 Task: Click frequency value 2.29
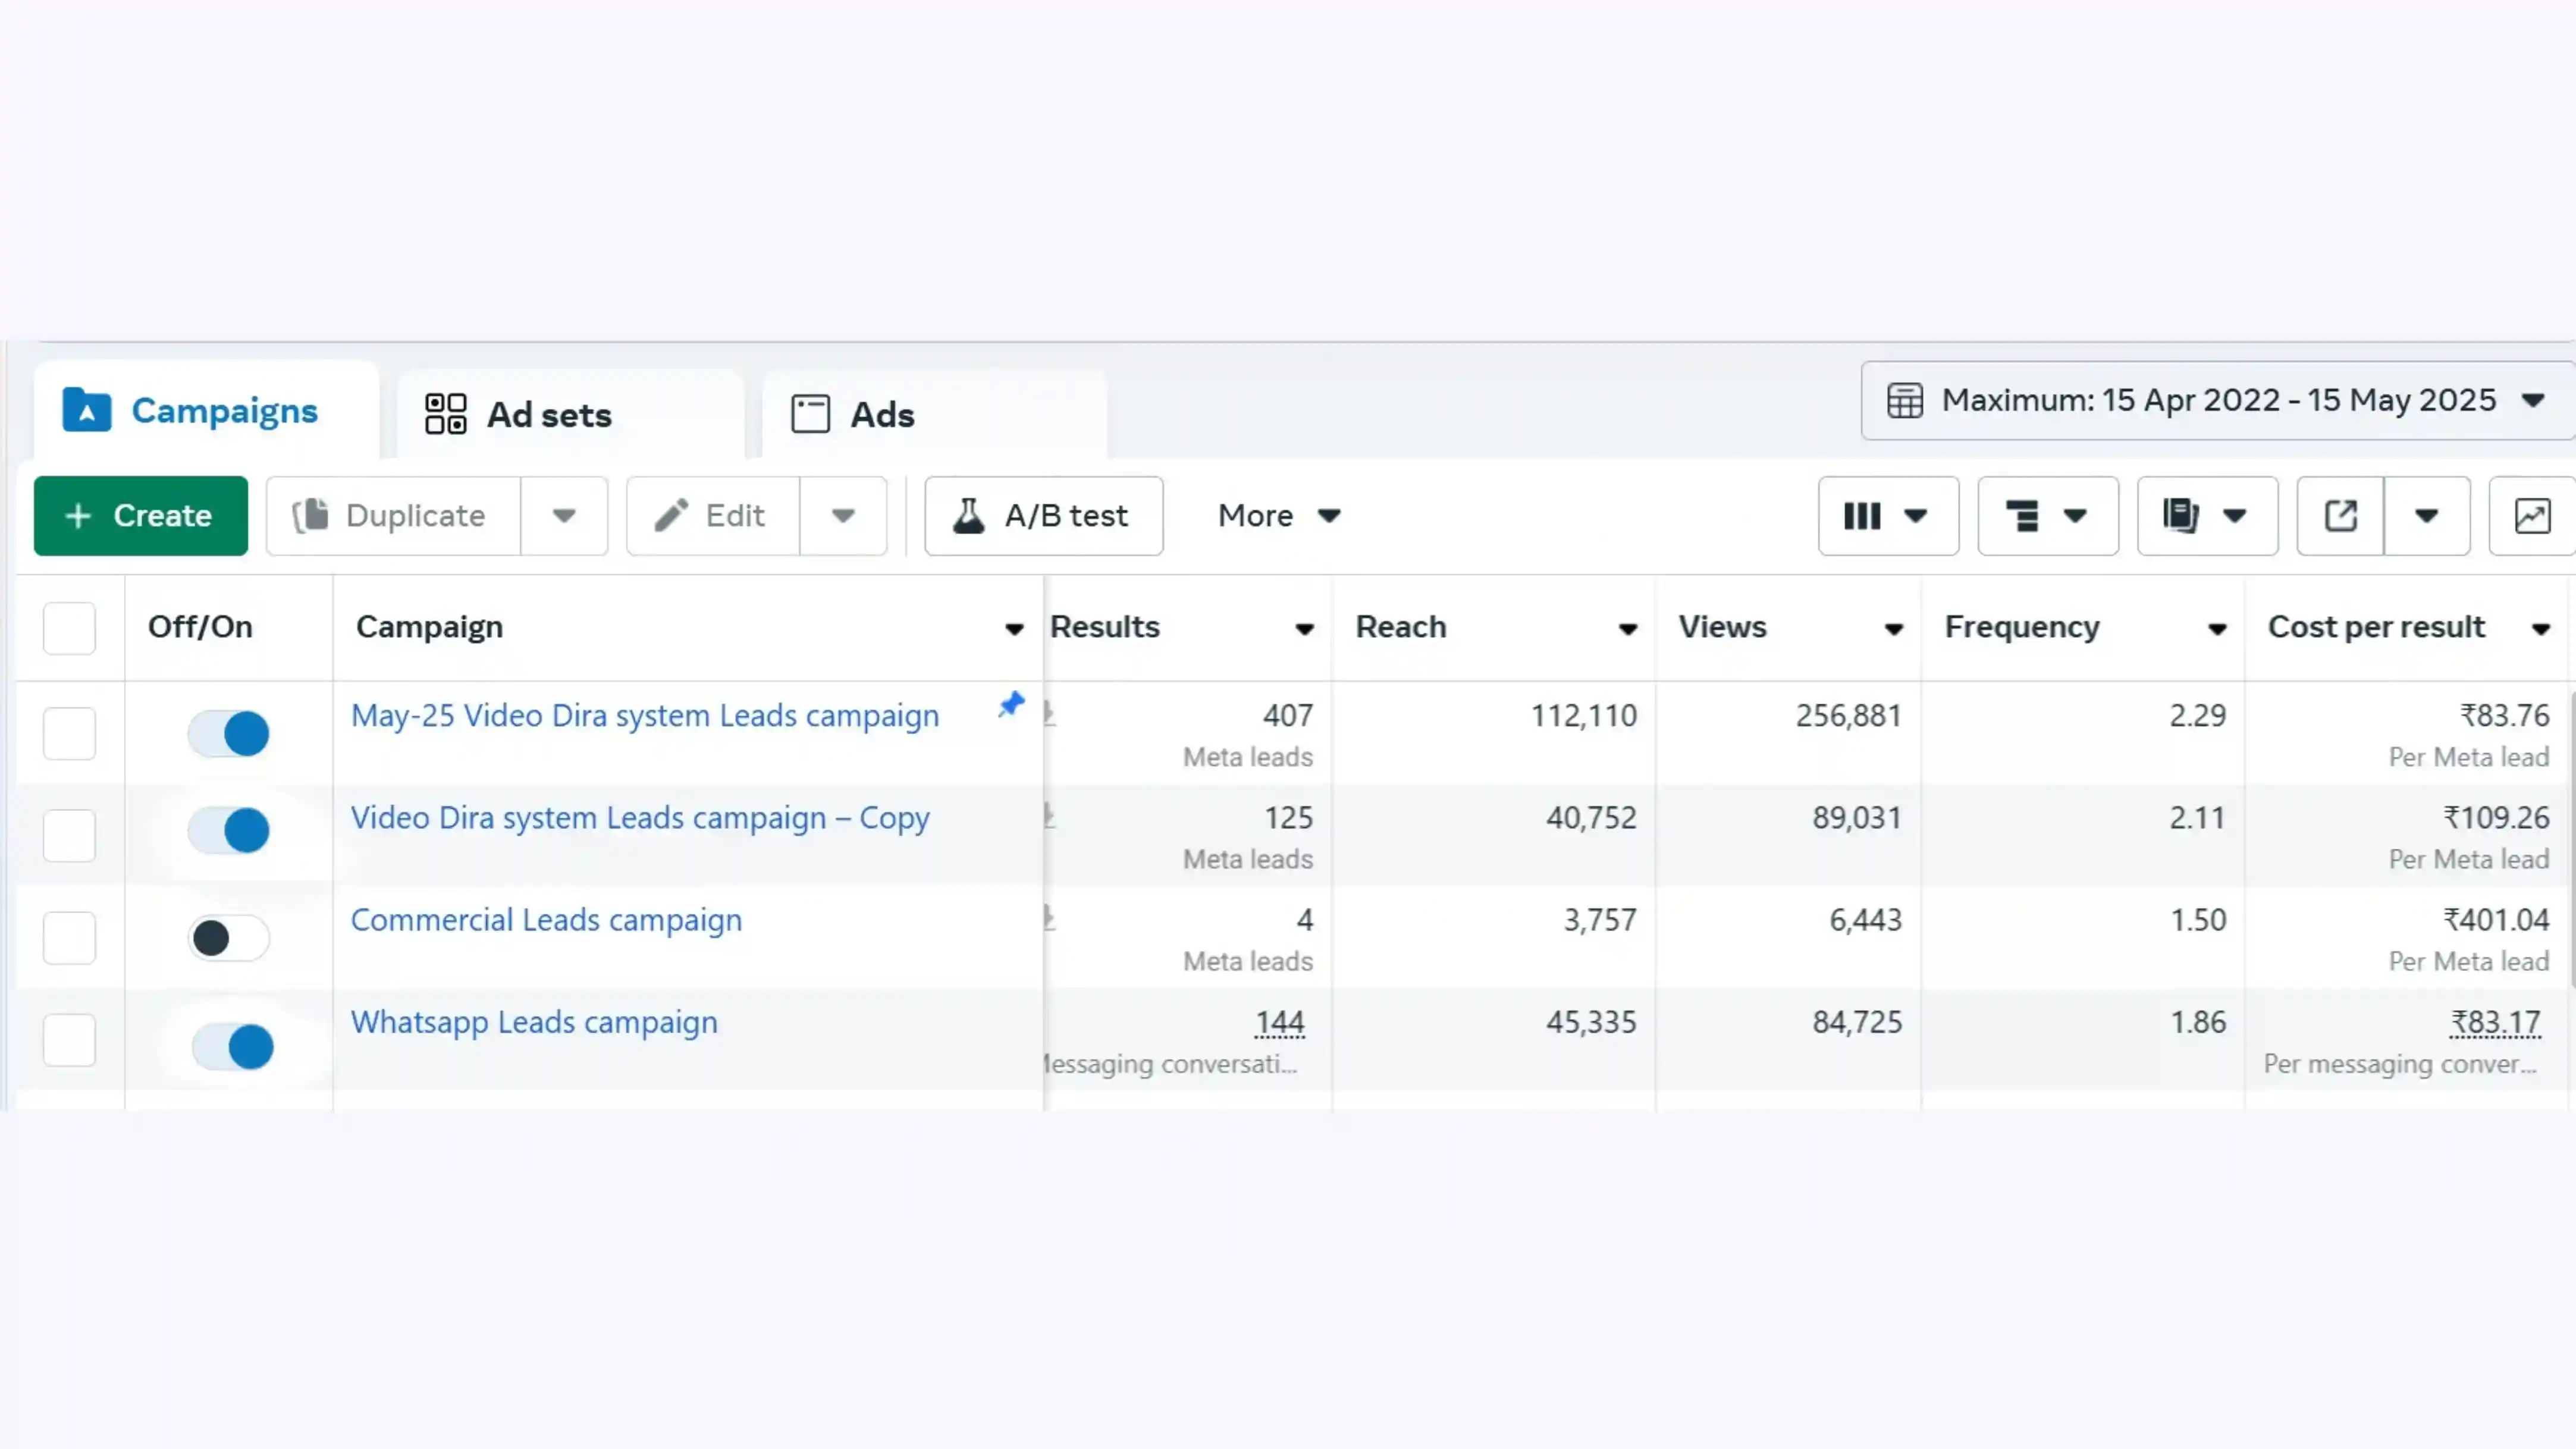coord(2198,716)
